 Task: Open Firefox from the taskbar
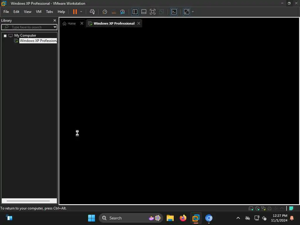pos(183,218)
